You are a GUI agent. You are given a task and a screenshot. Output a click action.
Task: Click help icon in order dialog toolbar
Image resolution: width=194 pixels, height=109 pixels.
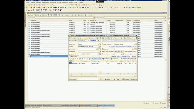122,38
